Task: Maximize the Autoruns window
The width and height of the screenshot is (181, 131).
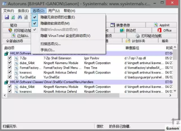Action: (x=162, y=3)
